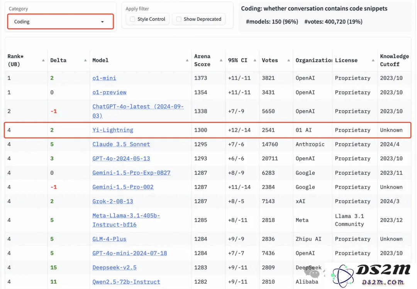Viewport: 417px width, 289px height.
Task: Open the ChatGPT-4o-latest (2024-09-03) link
Action: coord(138,111)
